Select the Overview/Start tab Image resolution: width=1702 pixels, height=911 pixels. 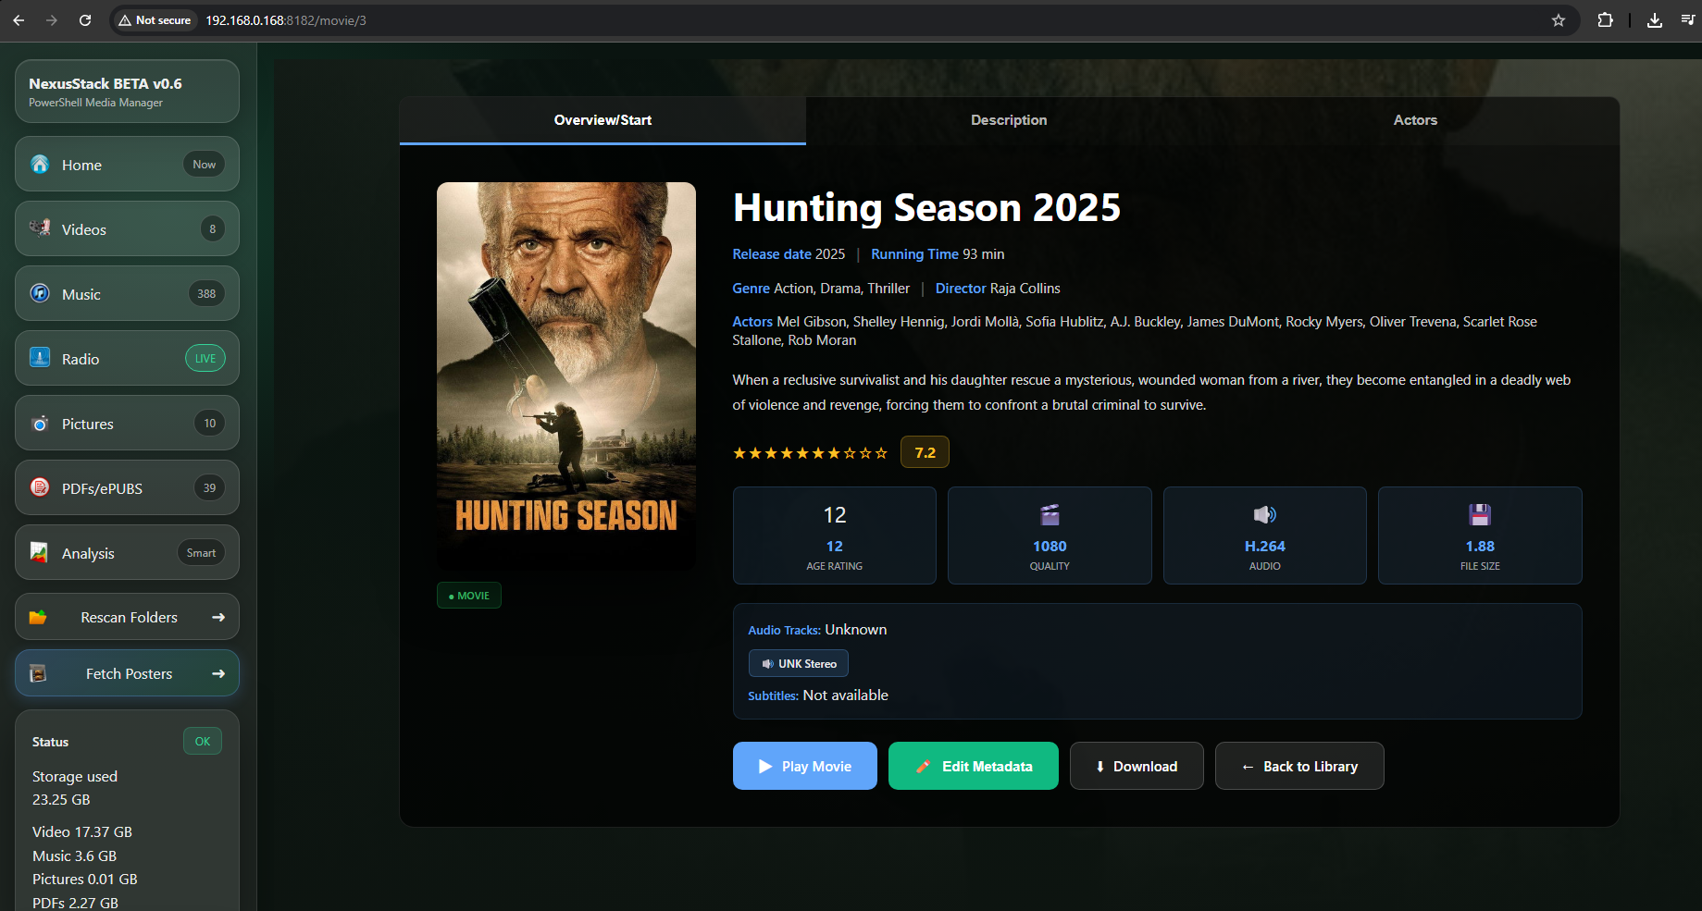(x=603, y=120)
